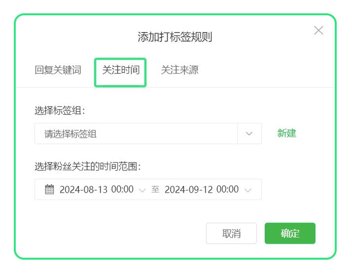The image size is (352, 273).
Task: Click the 至 separator between dates
Action: point(155,190)
